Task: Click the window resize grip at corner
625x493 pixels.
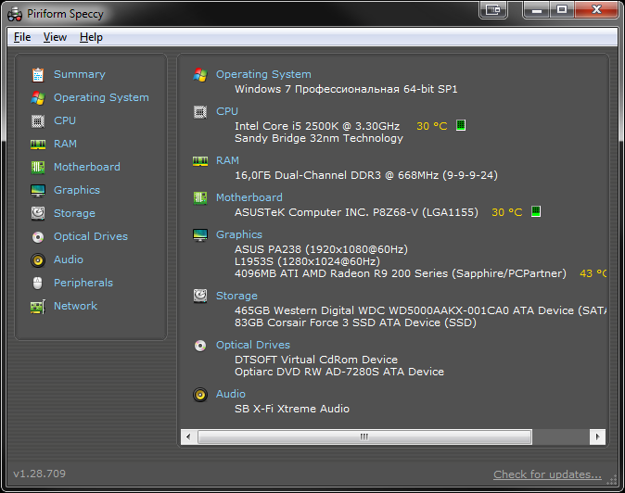Action: (612, 480)
